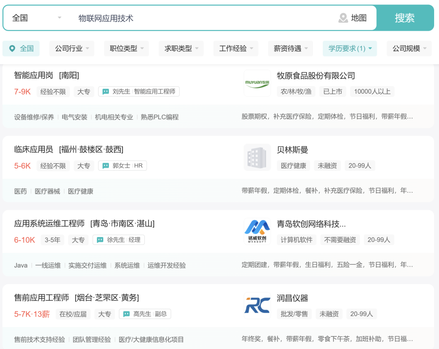Click the 医疗健康 industry tag under 贝林斯曼
The width and height of the screenshot is (439, 349).
(293, 166)
